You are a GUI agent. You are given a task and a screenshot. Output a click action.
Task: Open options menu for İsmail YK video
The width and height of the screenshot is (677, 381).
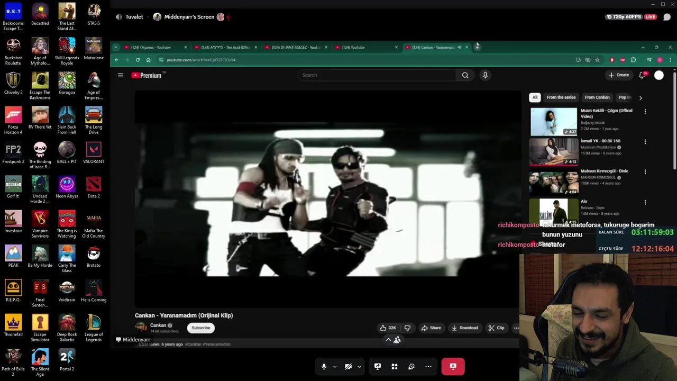coord(645,142)
